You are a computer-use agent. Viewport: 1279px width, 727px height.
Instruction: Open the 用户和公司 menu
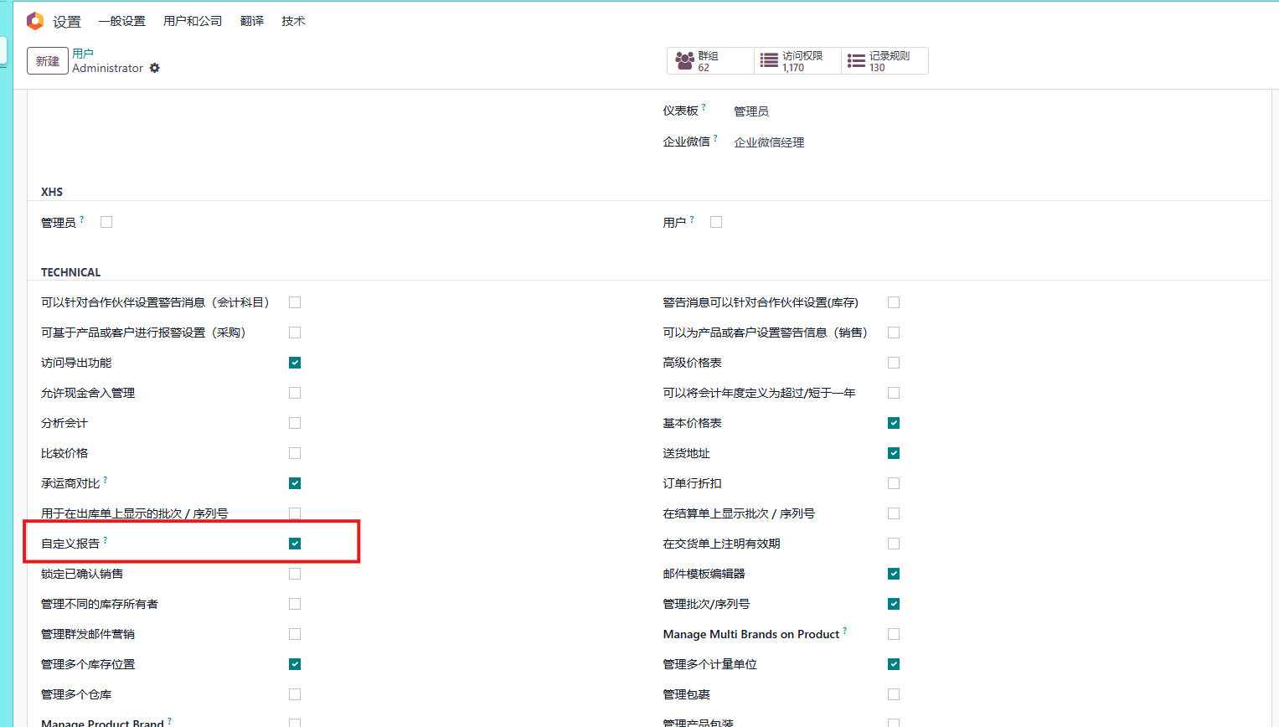[x=193, y=21]
